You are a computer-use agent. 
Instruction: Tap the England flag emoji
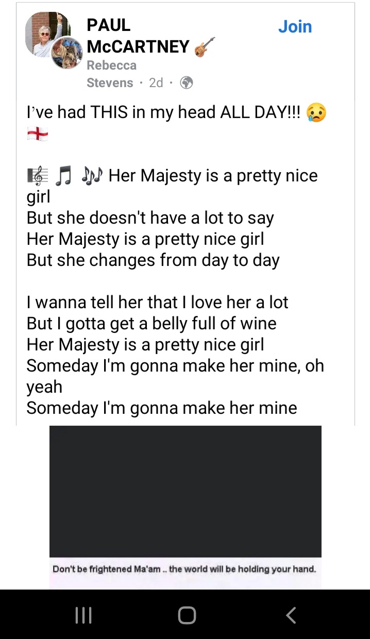coord(37,134)
